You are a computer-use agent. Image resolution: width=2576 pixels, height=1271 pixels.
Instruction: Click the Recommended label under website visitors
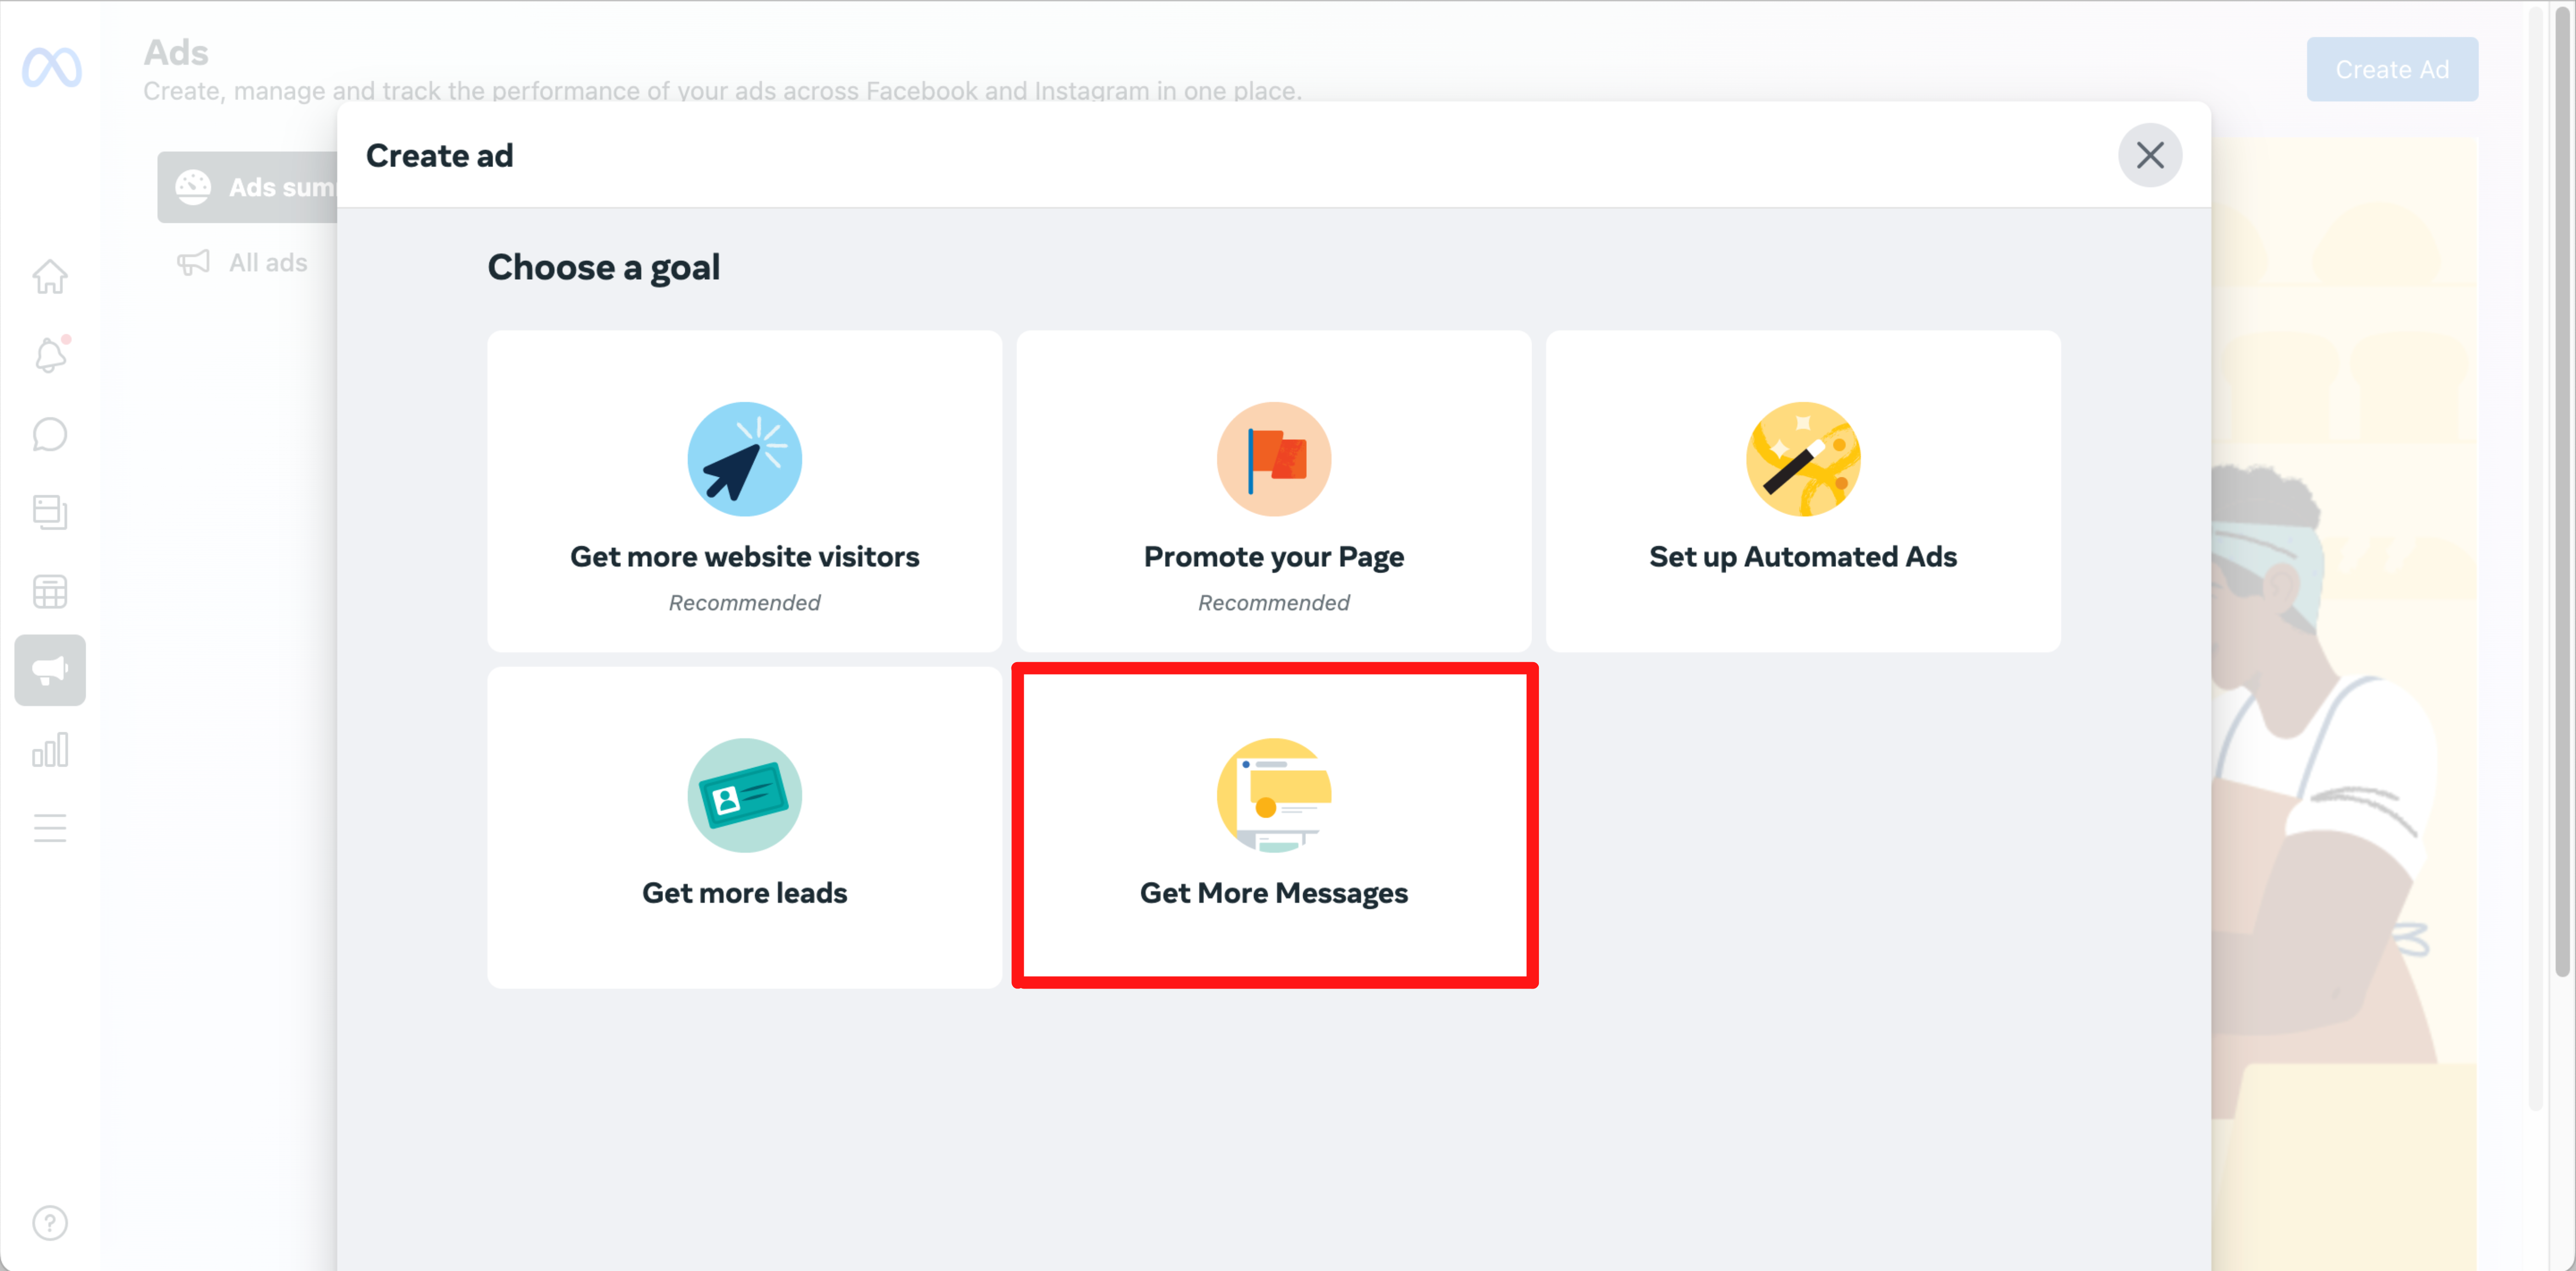tap(744, 602)
